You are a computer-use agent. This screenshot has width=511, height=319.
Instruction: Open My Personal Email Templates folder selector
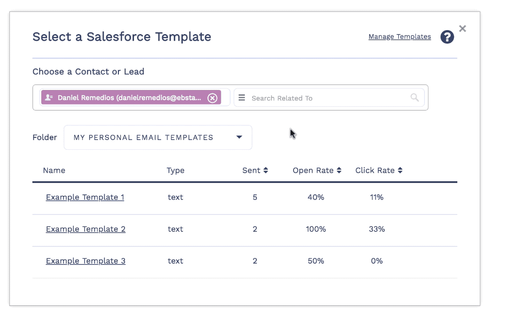coord(143,137)
